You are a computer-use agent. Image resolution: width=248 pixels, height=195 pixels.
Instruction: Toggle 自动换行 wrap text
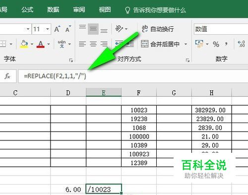click(x=158, y=29)
